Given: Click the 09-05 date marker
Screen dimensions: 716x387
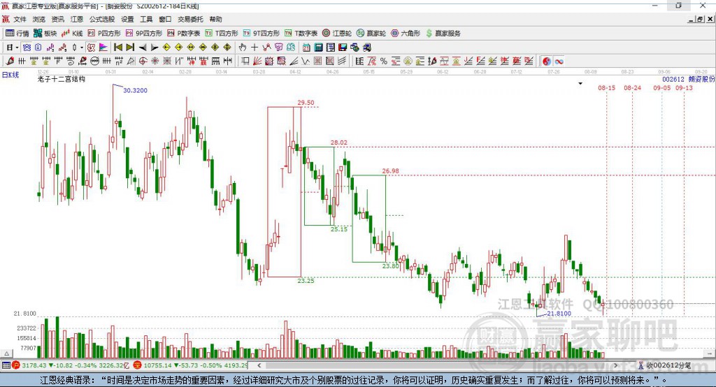Looking at the screenshot, I should tap(661, 87).
